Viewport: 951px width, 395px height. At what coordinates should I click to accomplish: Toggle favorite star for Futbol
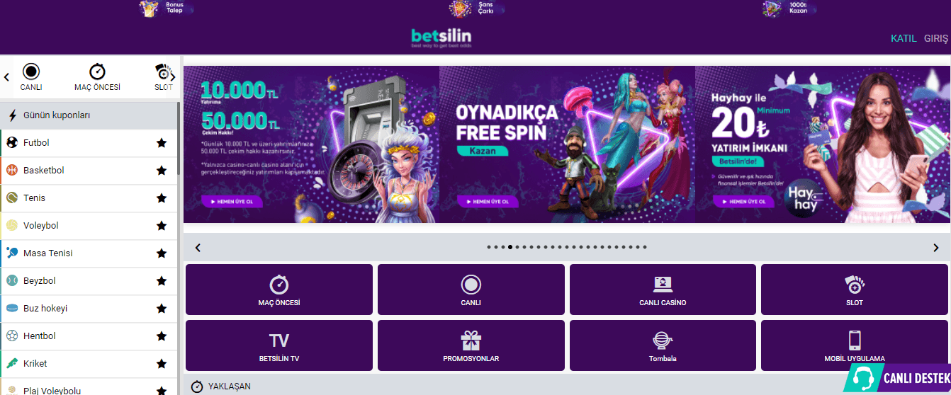tap(162, 143)
